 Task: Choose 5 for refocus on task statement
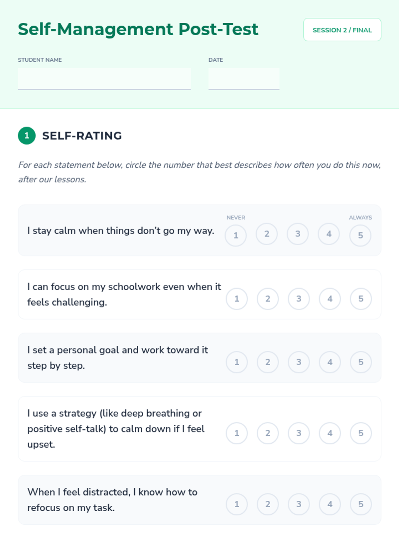click(x=361, y=504)
